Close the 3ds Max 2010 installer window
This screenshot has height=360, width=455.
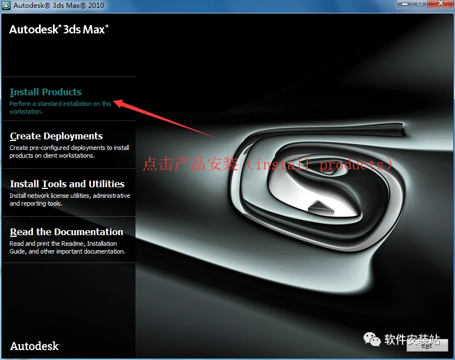click(x=441, y=4)
